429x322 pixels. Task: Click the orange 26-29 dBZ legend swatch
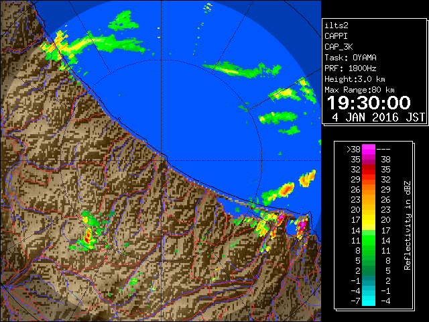tap(369, 189)
